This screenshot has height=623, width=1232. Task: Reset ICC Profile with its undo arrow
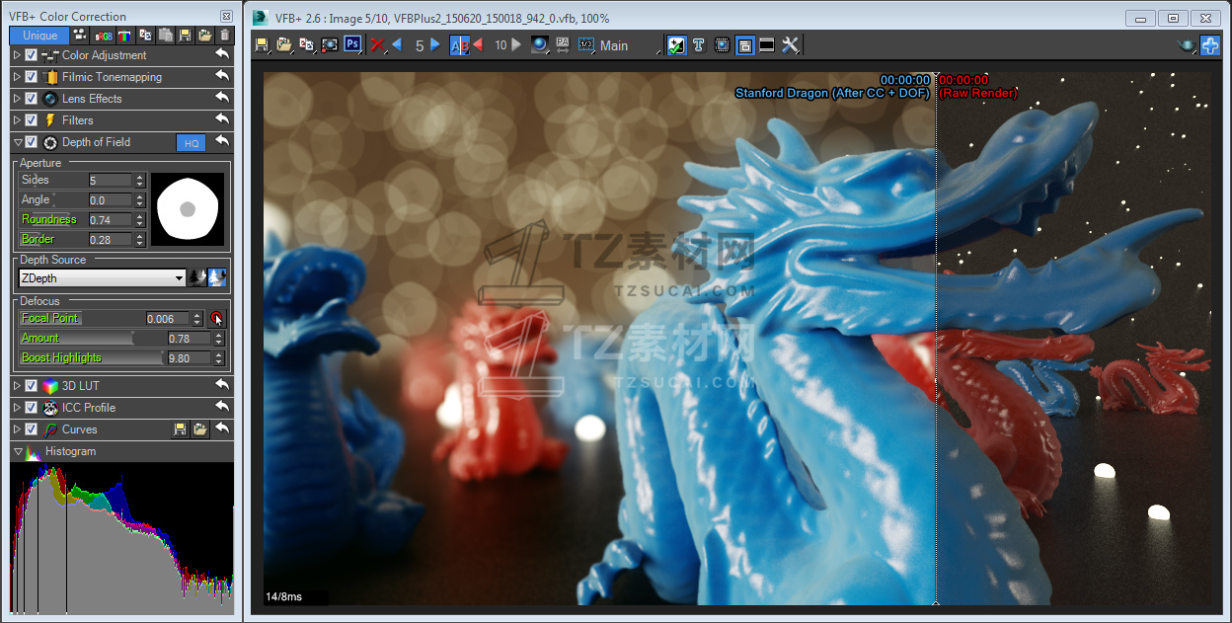(222, 407)
